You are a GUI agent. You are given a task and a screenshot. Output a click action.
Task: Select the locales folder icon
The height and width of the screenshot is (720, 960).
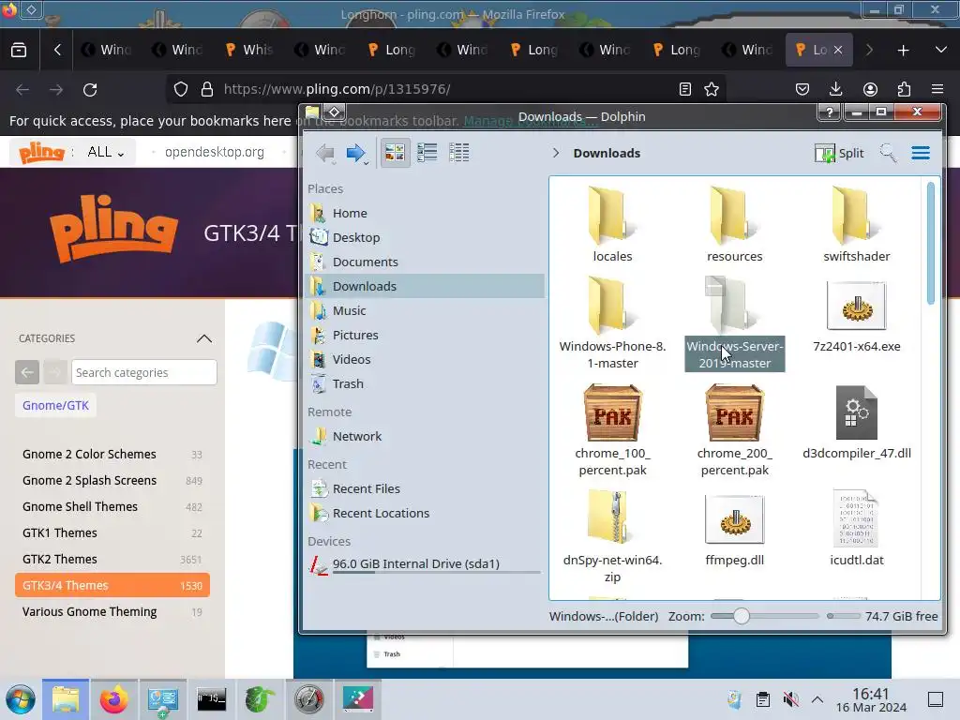612,217
